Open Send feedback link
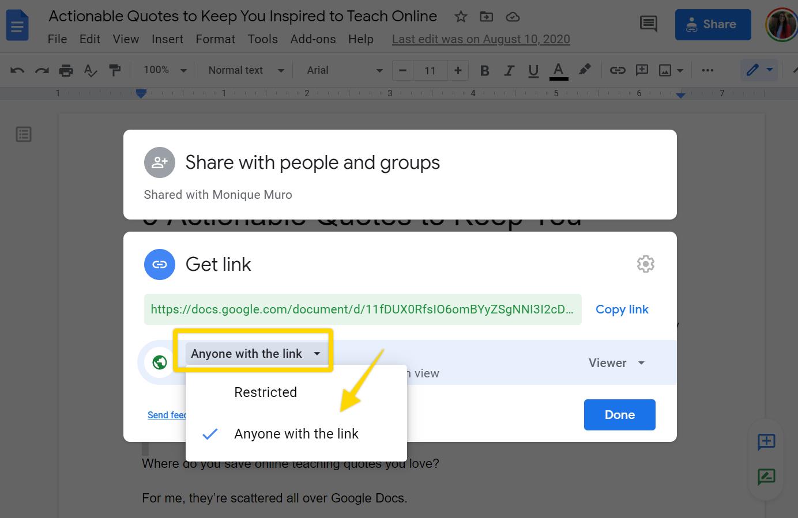 point(167,415)
